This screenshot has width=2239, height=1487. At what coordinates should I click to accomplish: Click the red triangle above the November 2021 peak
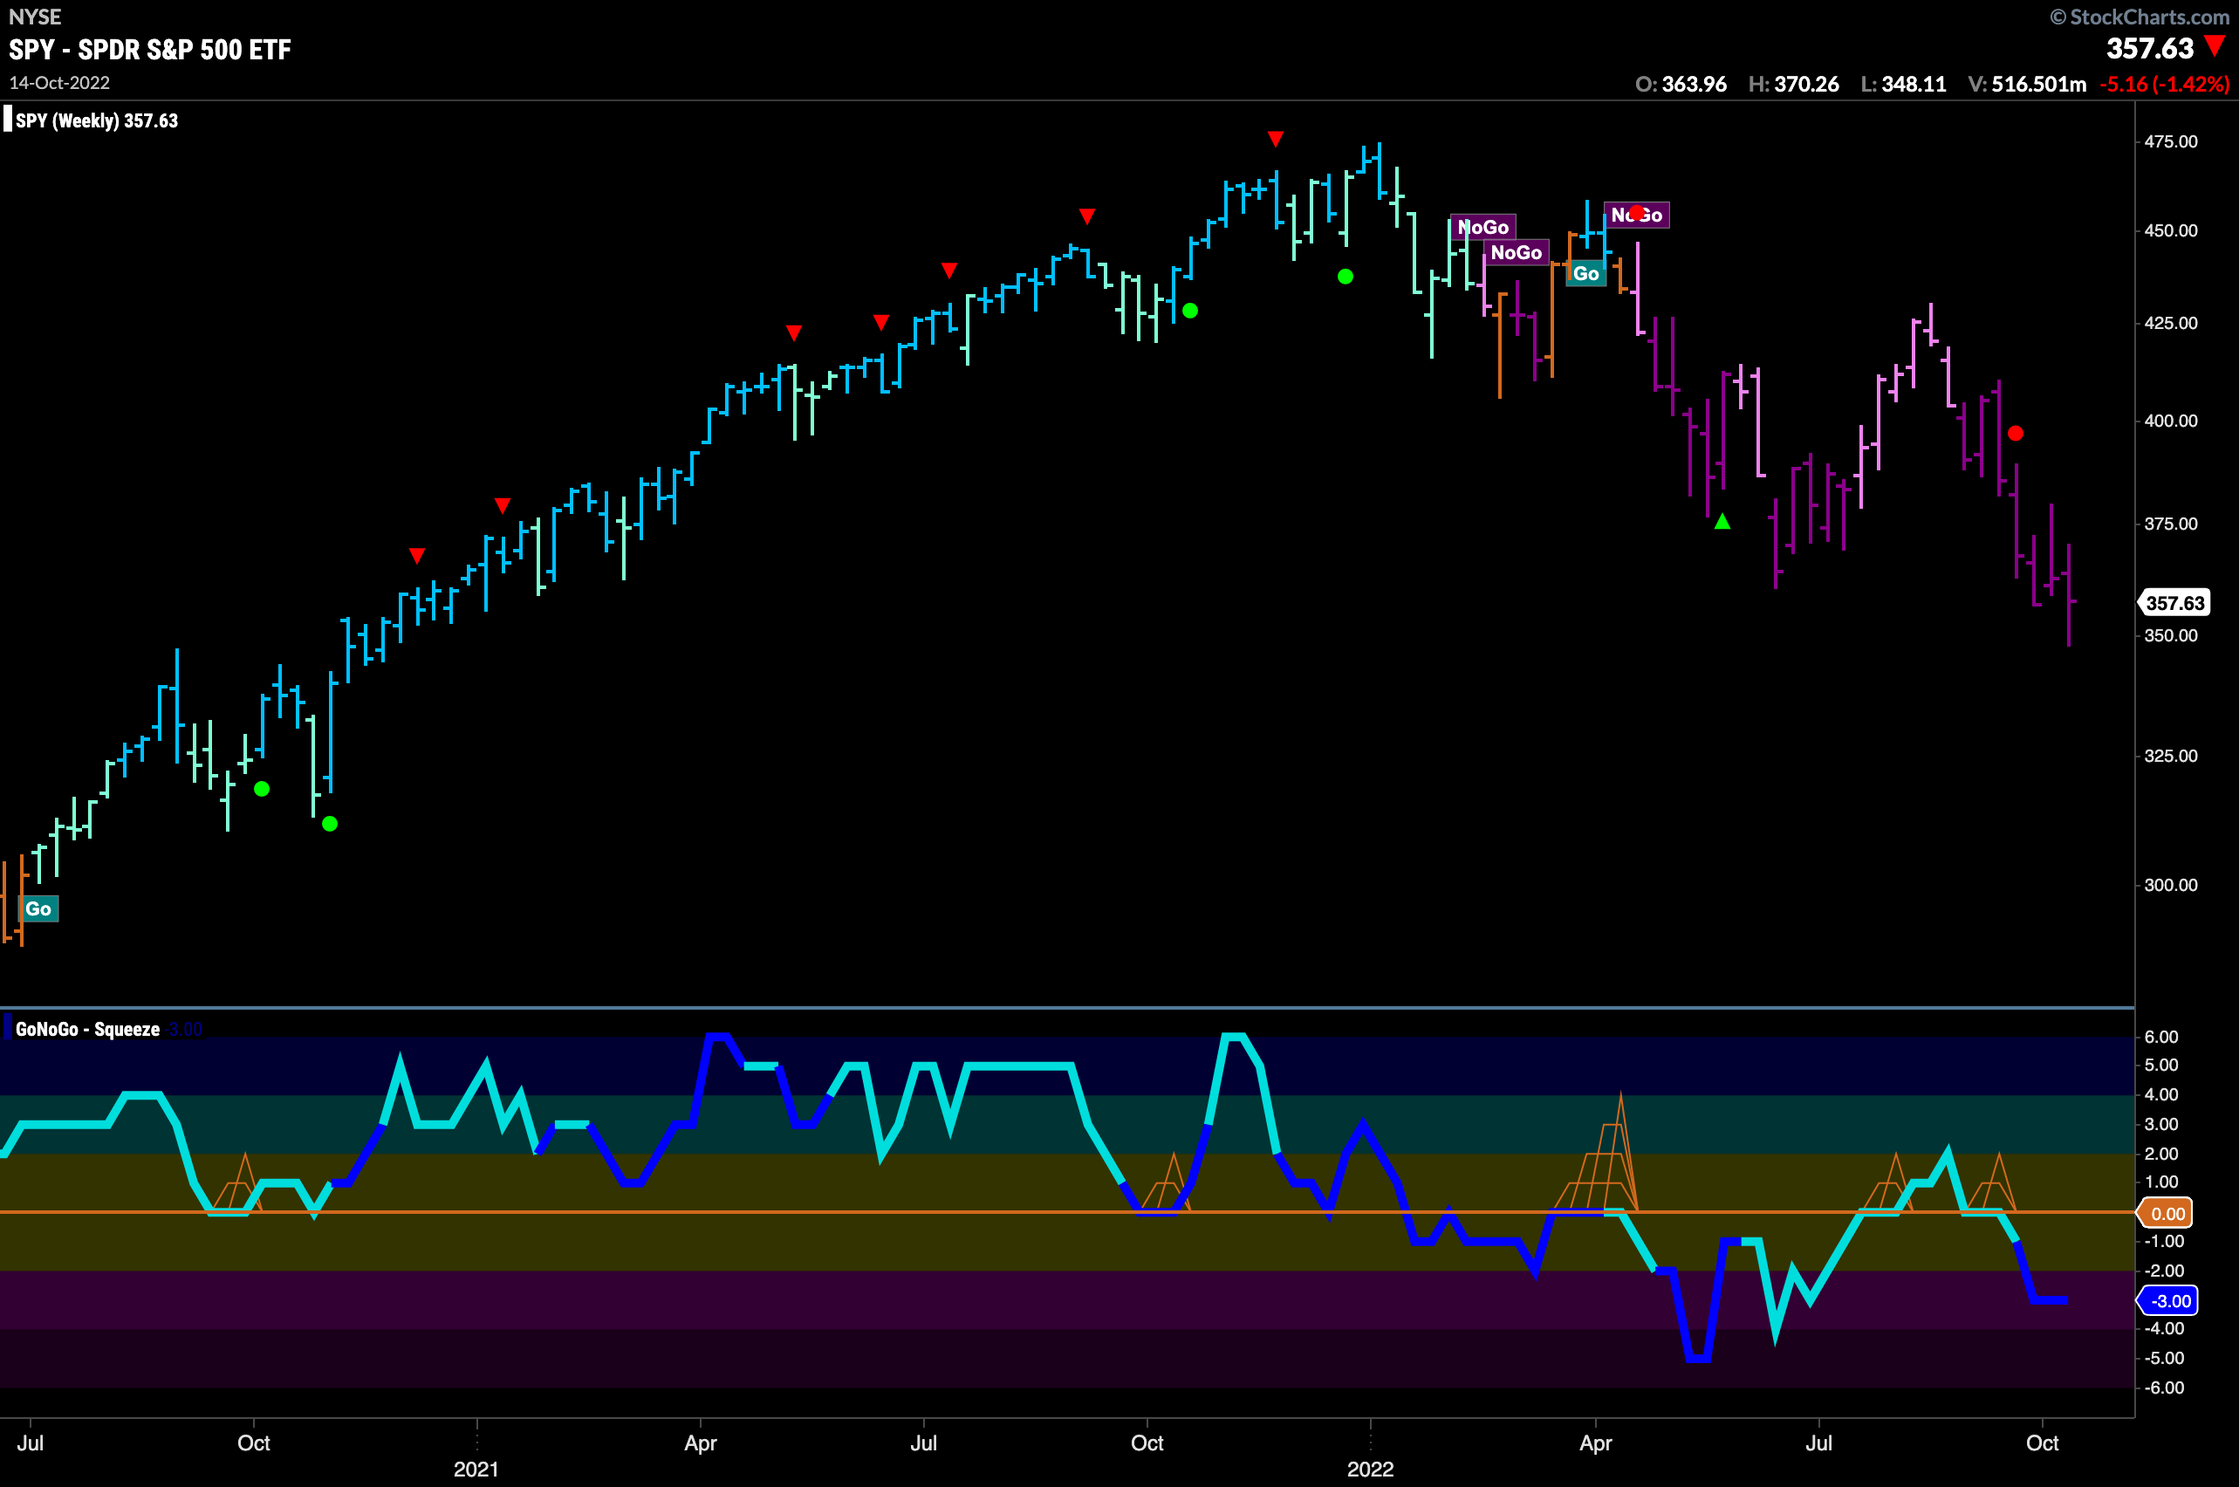pyautogui.click(x=1276, y=140)
